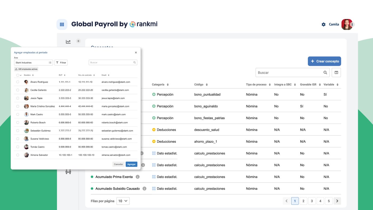The height and width of the screenshot is (210, 373).
Task: Click the plus icon next to the chart icon
Action: [78, 41]
